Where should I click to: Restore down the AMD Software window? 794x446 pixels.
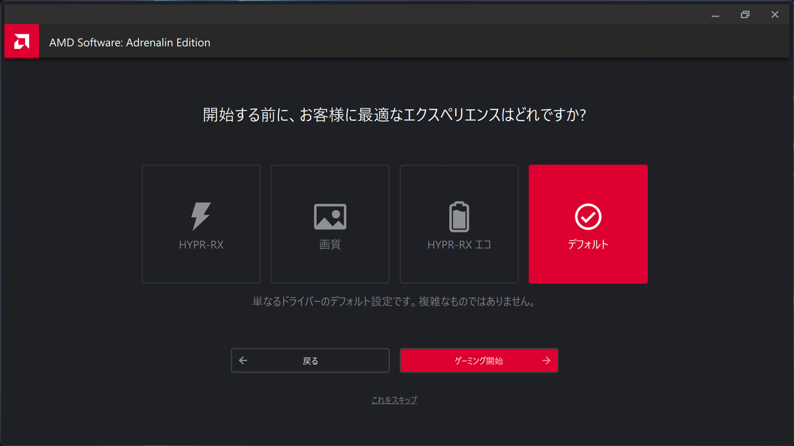(x=745, y=15)
